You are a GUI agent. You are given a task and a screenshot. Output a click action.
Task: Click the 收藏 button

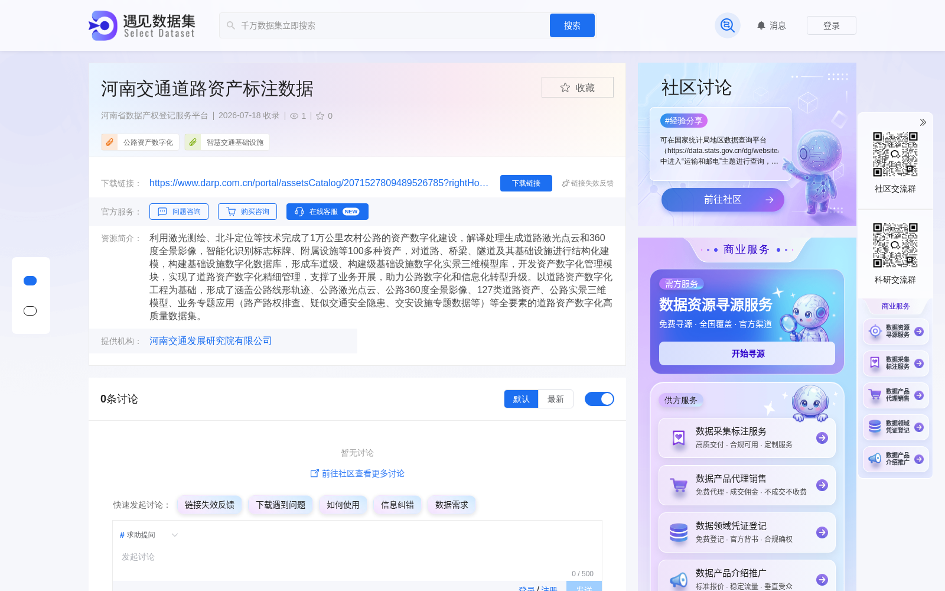[x=578, y=87]
